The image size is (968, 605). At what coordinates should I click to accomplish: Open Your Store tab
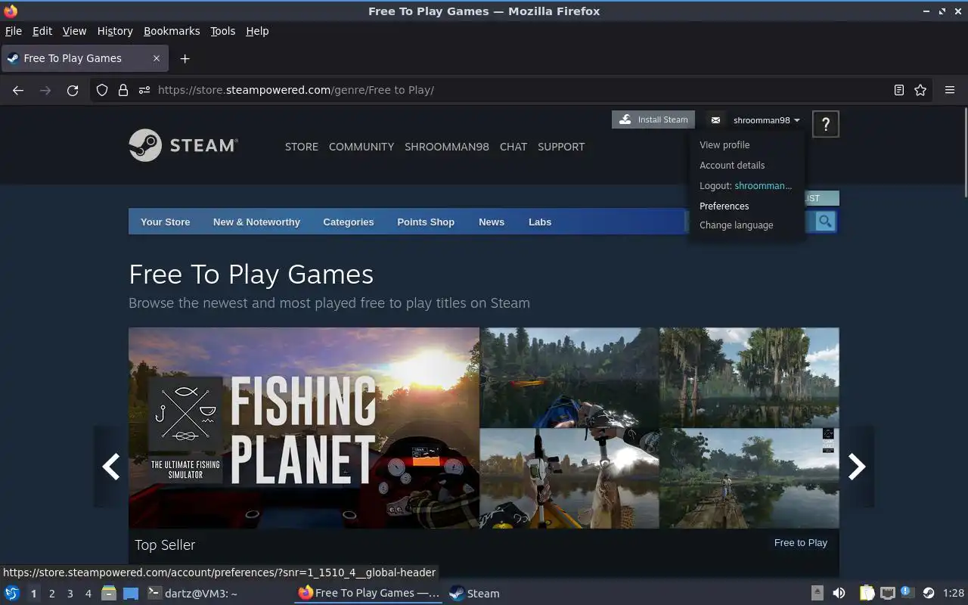(x=165, y=222)
